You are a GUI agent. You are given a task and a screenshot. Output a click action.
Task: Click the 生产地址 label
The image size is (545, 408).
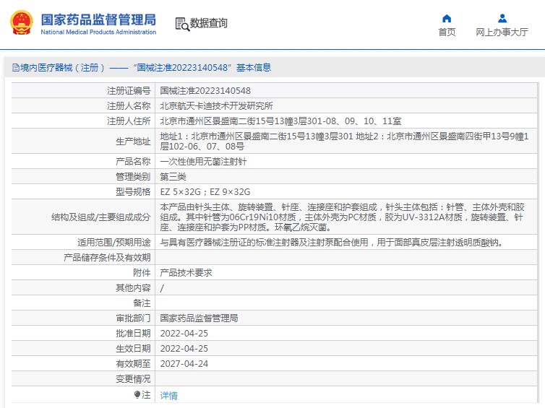click(x=133, y=142)
